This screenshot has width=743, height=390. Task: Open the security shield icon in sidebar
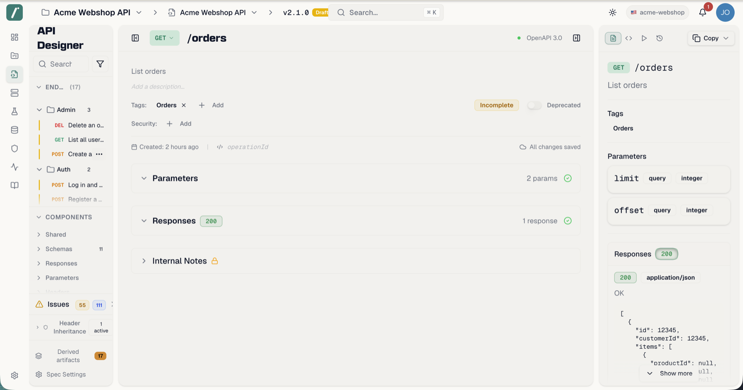(14, 148)
